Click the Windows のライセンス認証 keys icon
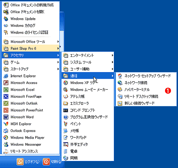 click(6, 32)
